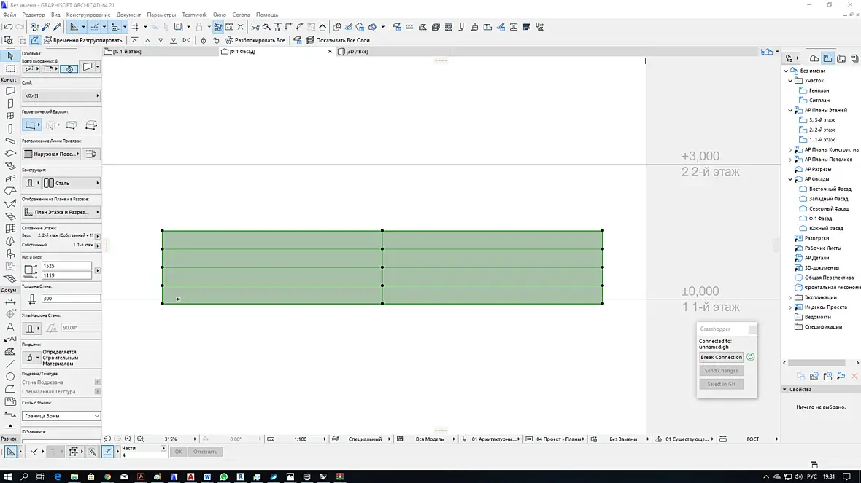Click Разблокировать Все button
This screenshot has width=861, height=483.
255,41
